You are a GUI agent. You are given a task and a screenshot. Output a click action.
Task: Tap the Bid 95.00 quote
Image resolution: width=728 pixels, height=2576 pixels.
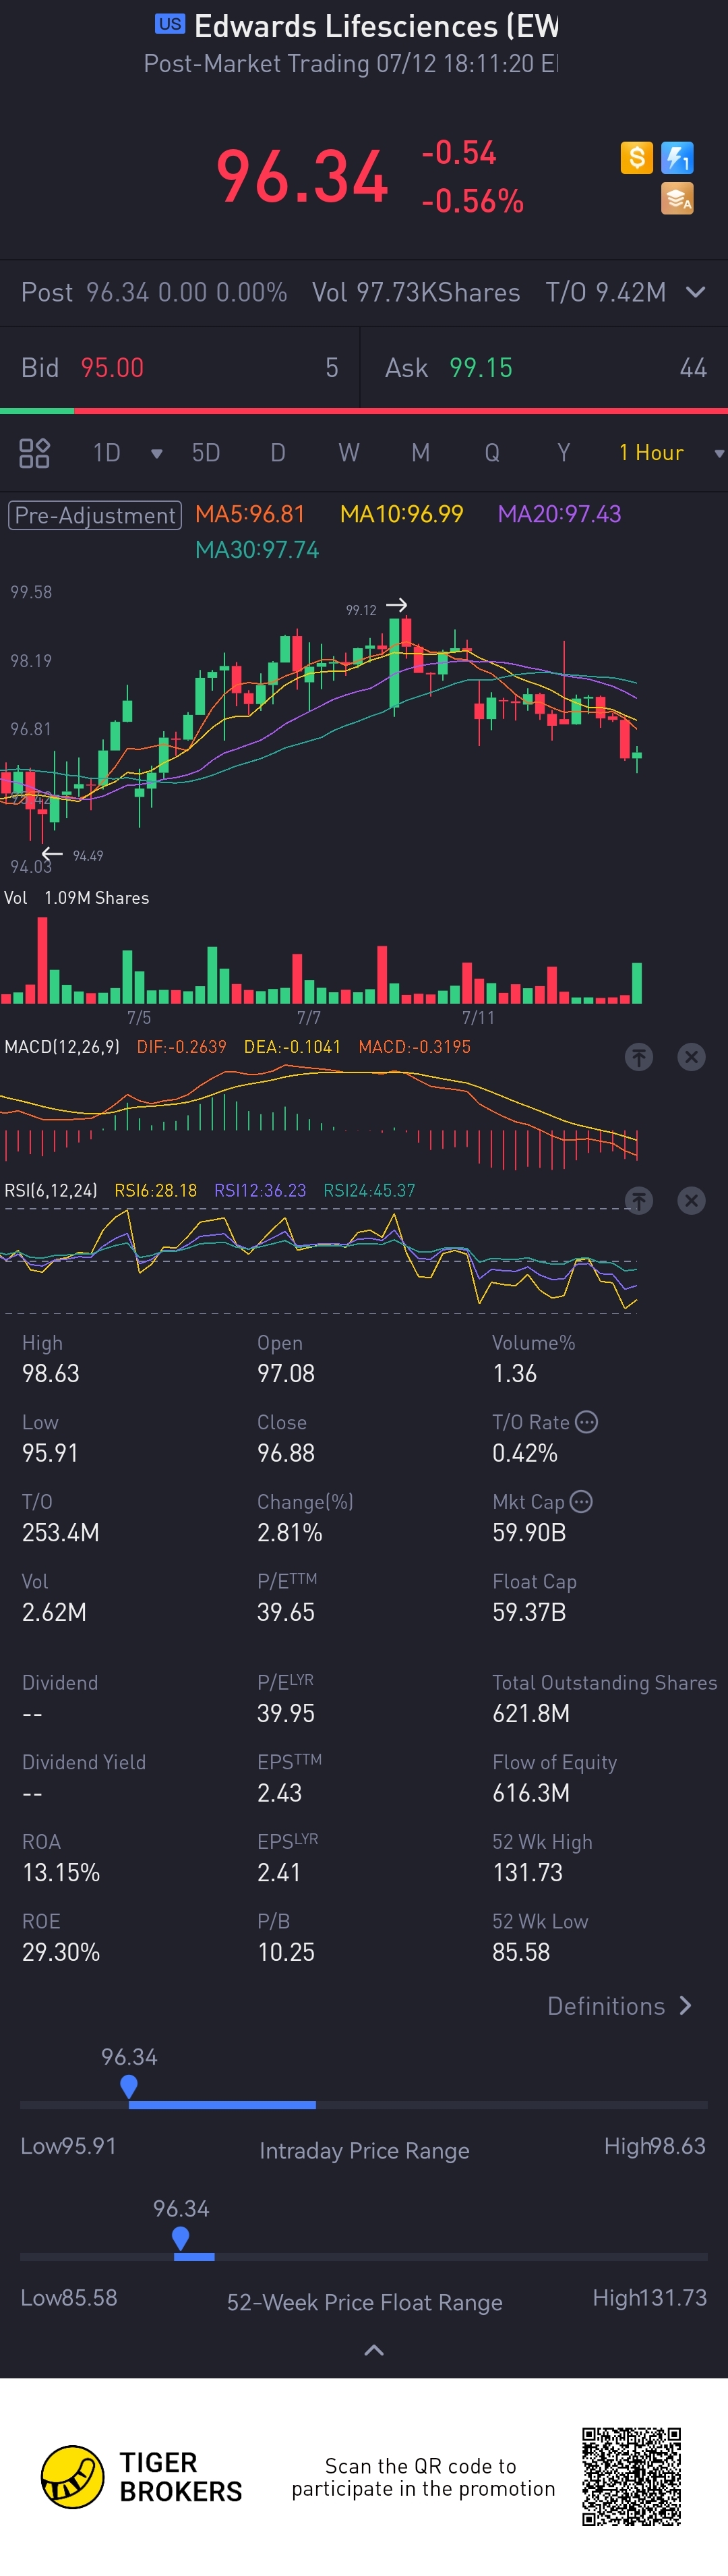(180, 368)
